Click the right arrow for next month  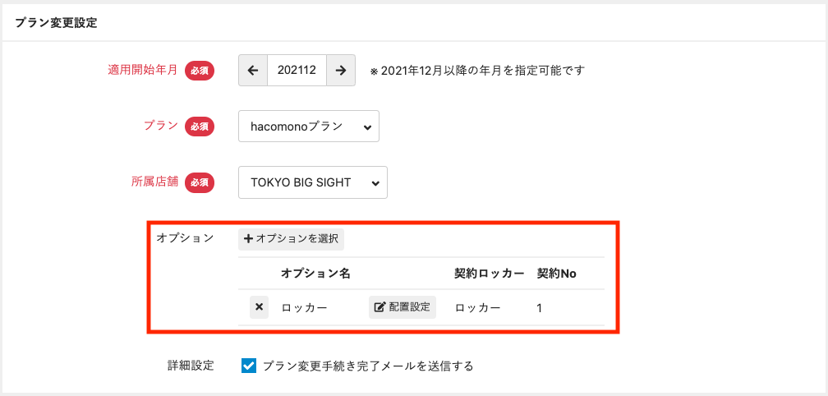click(x=341, y=70)
